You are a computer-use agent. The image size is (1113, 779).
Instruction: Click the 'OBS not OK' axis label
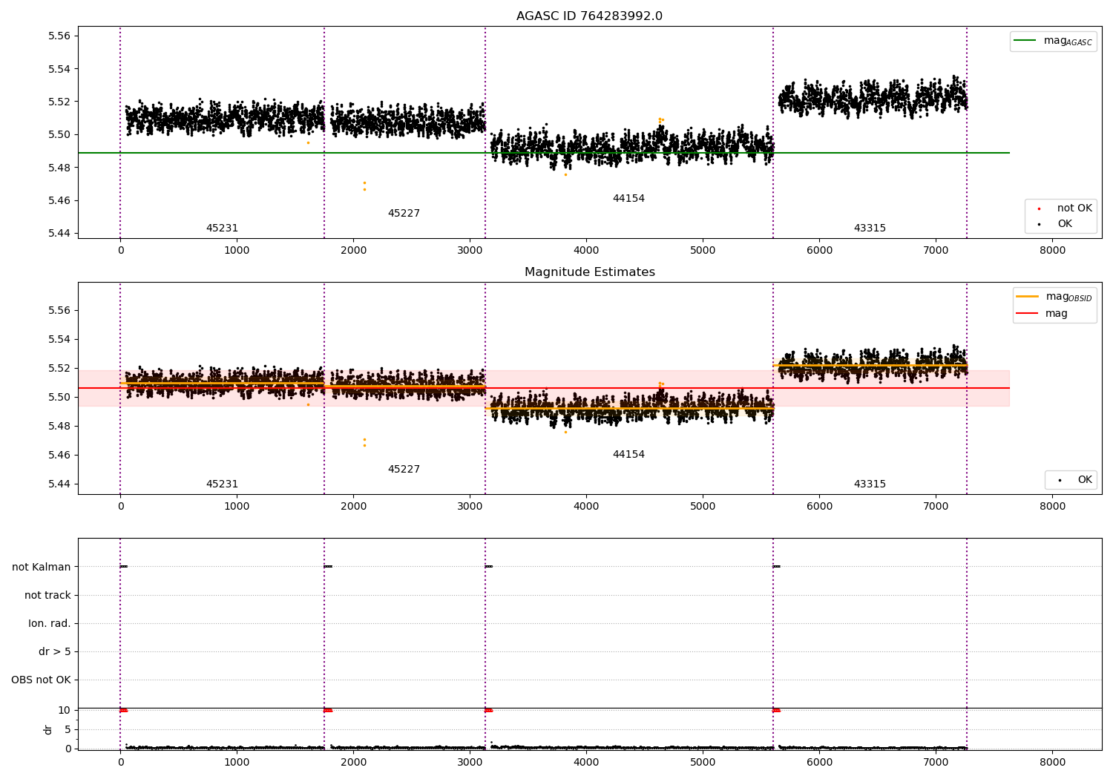coord(42,680)
